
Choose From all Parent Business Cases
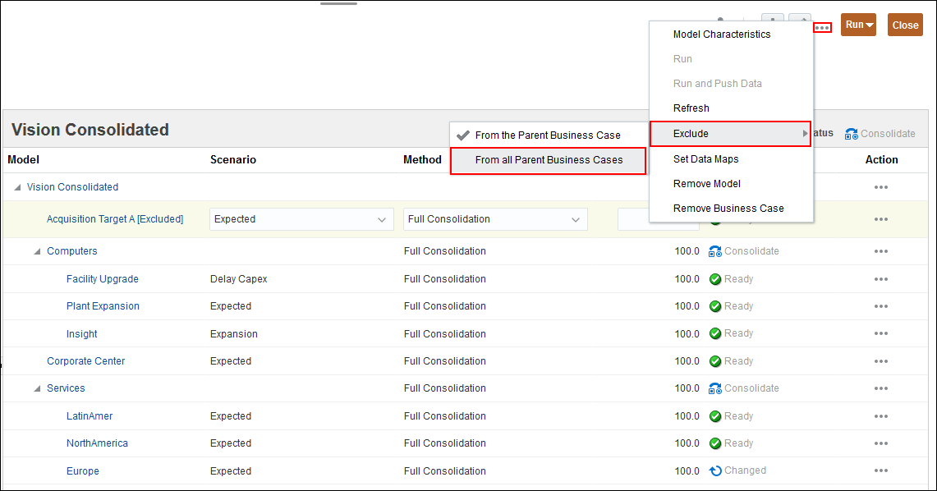click(549, 160)
